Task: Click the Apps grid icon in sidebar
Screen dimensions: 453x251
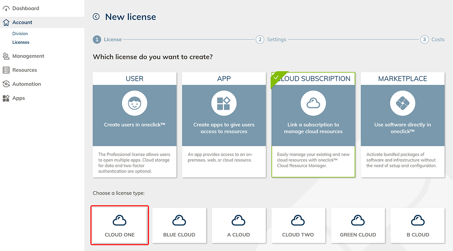Action: pos(6,98)
